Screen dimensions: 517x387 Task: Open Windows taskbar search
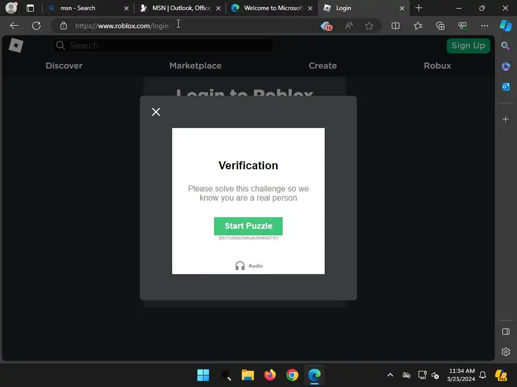pos(226,375)
